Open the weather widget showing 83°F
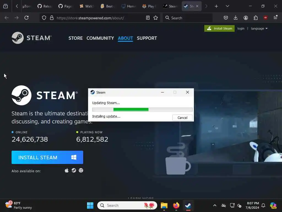Viewport: 282px width, 212px height. [x=18, y=205]
